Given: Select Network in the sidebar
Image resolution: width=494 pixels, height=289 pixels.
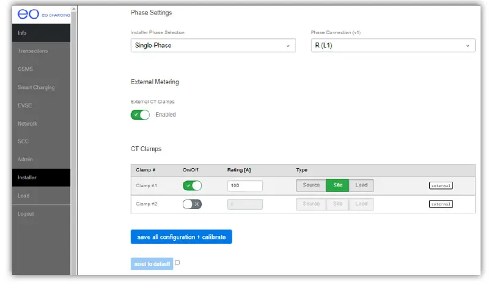Looking at the screenshot, I should (x=28, y=123).
